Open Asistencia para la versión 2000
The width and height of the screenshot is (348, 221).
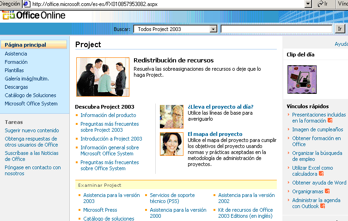pyautogui.click(x=178, y=213)
